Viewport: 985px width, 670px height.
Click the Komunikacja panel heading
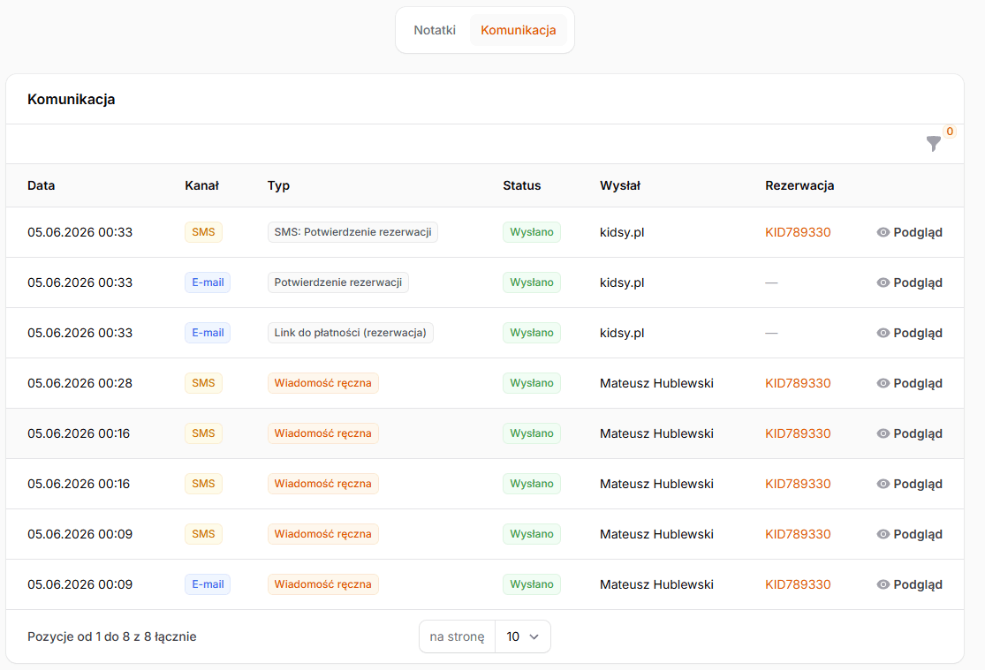click(x=71, y=99)
